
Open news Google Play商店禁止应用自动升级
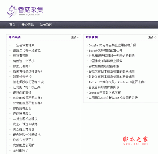coord(112,45)
